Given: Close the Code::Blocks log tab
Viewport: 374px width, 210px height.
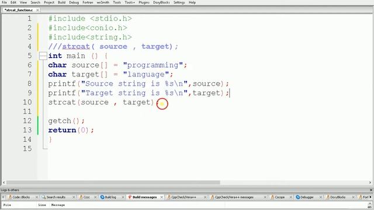Looking at the screenshot, I should pyautogui.click(x=37, y=197).
